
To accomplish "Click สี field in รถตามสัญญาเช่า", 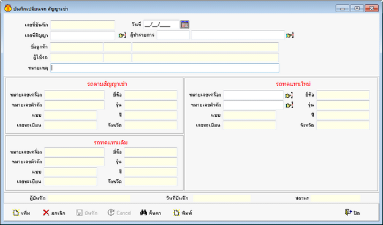I will tap(151, 115).
